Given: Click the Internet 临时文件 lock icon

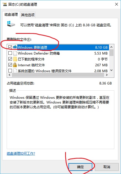Looking at the screenshot, I should [15, 65].
